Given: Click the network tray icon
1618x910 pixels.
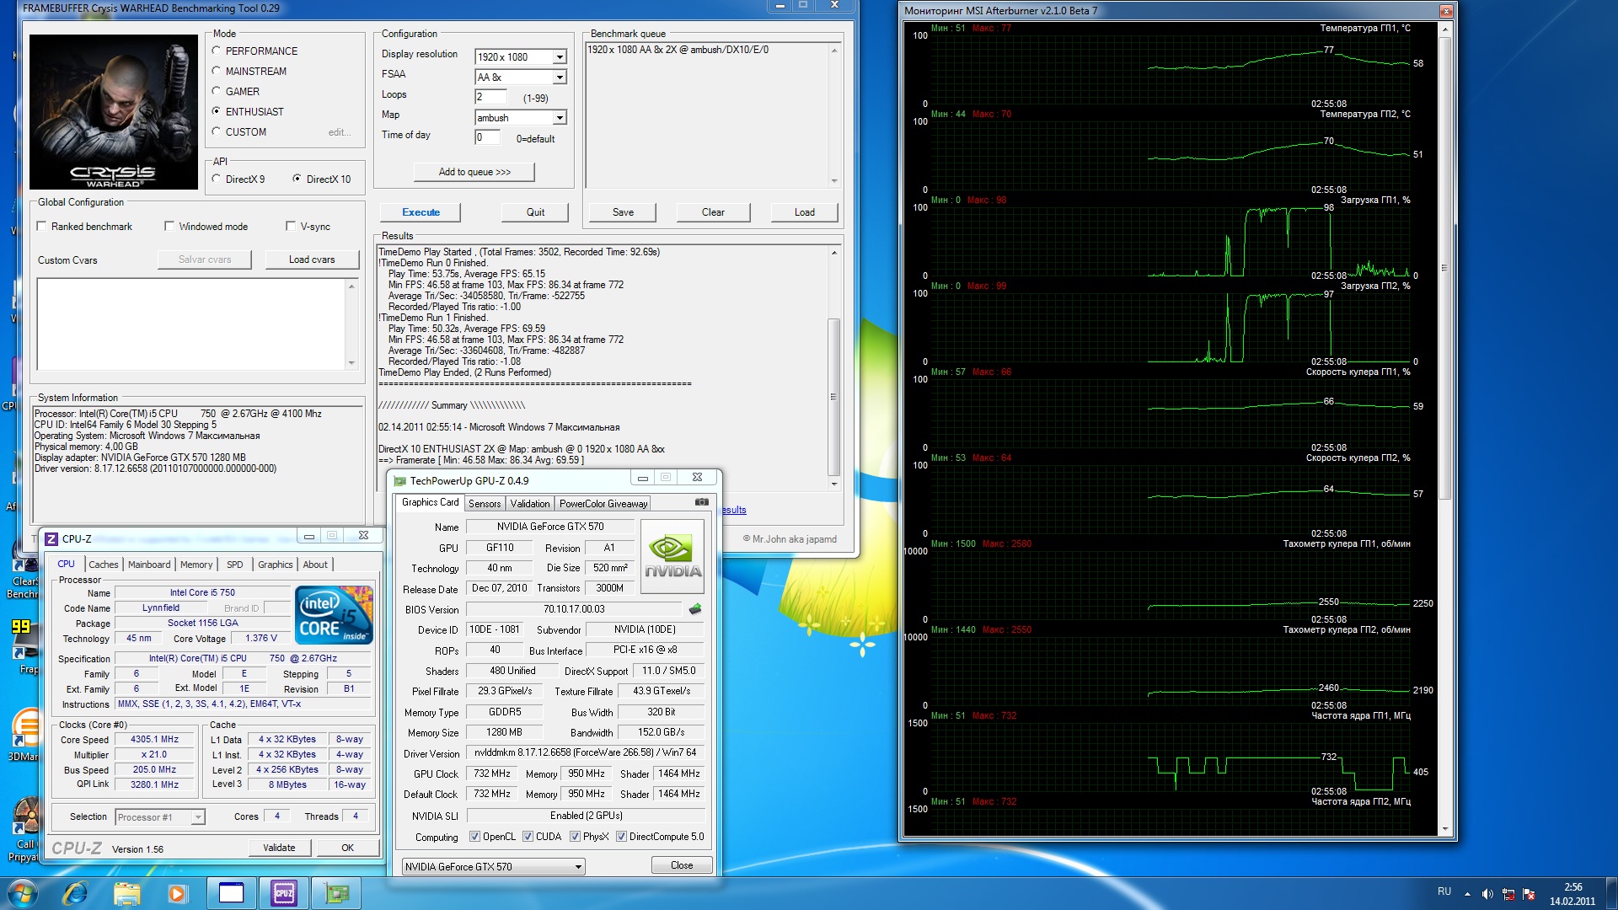Looking at the screenshot, I should point(1508,894).
